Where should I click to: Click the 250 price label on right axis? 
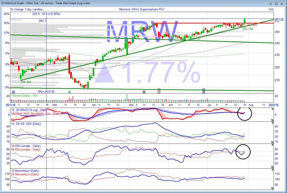click(x=277, y=32)
